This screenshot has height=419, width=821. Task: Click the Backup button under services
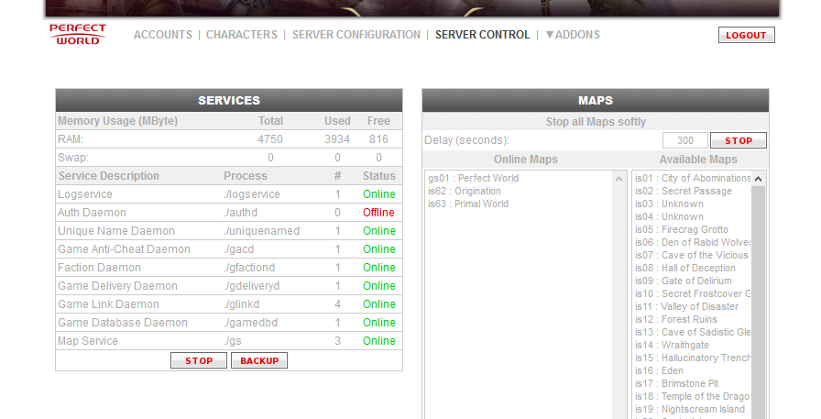(x=259, y=360)
